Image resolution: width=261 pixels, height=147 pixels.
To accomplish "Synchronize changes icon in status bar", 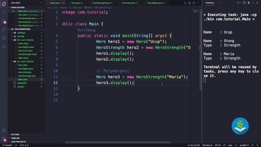I will click(16, 145).
